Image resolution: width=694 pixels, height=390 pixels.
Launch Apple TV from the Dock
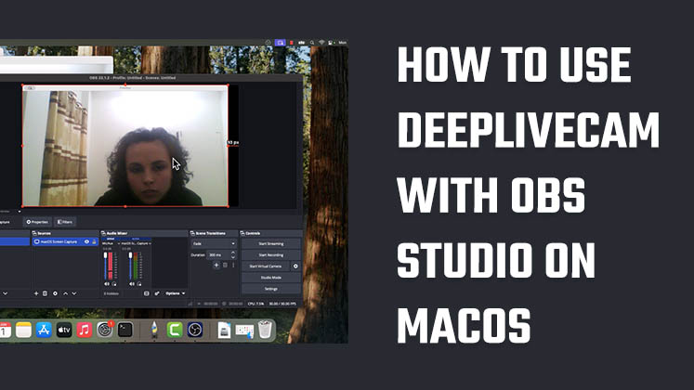(x=64, y=330)
